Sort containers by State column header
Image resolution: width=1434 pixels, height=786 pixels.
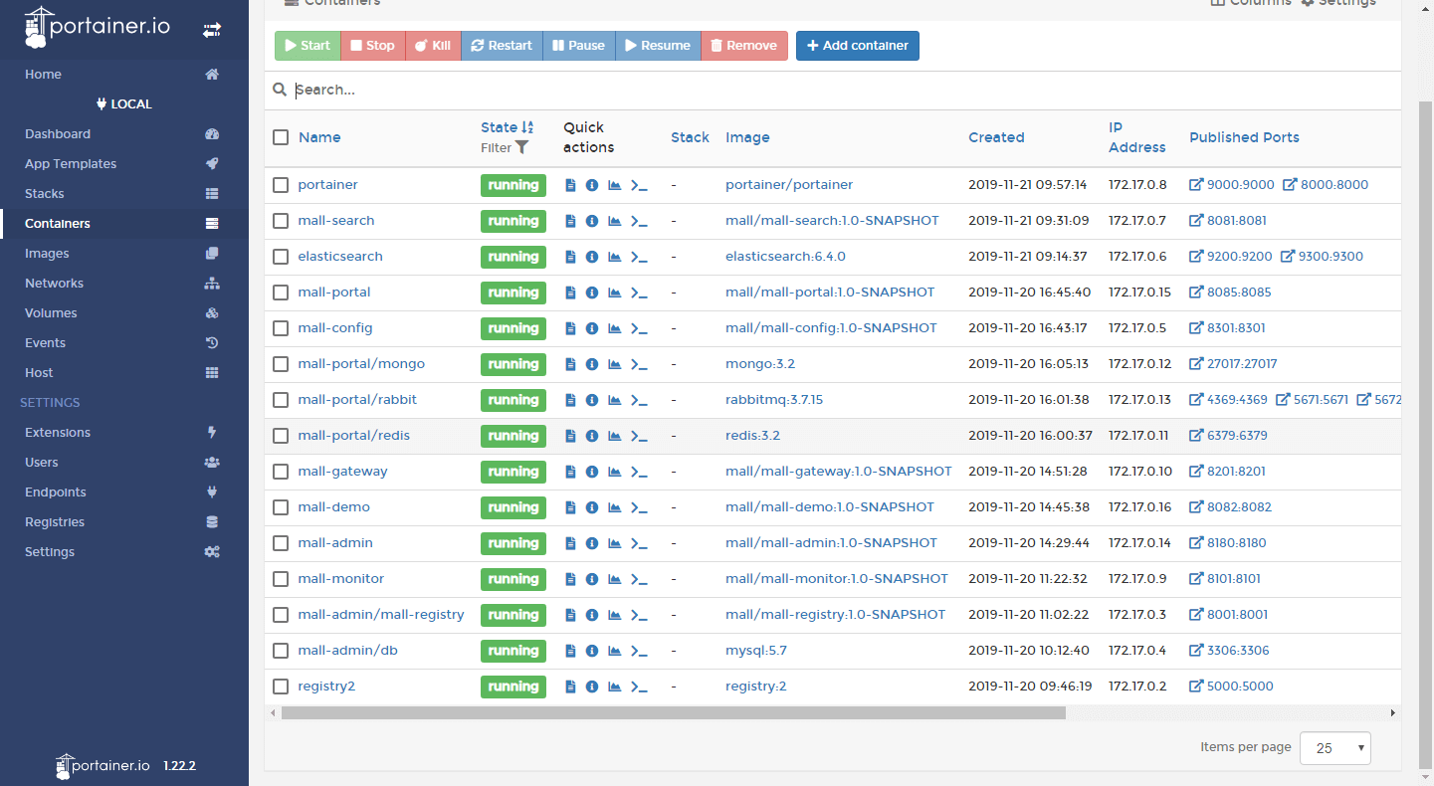click(x=500, y=127)
